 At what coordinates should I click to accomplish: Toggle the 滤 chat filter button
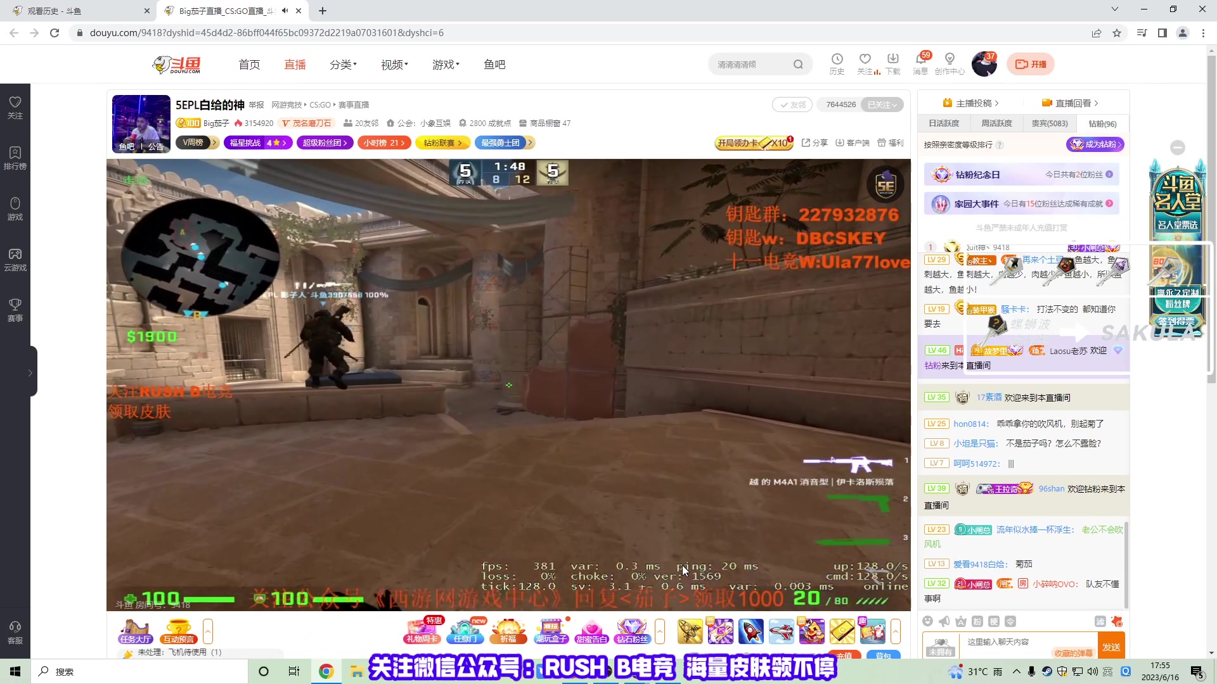click(1100, 621)
